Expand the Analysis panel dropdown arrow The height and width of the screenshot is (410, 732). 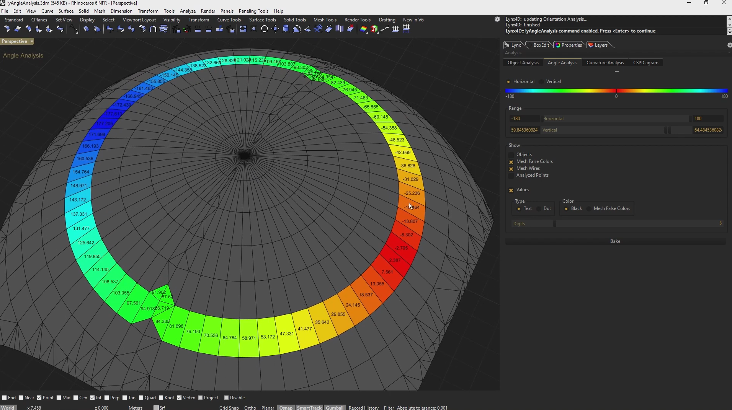coord(729,53)
